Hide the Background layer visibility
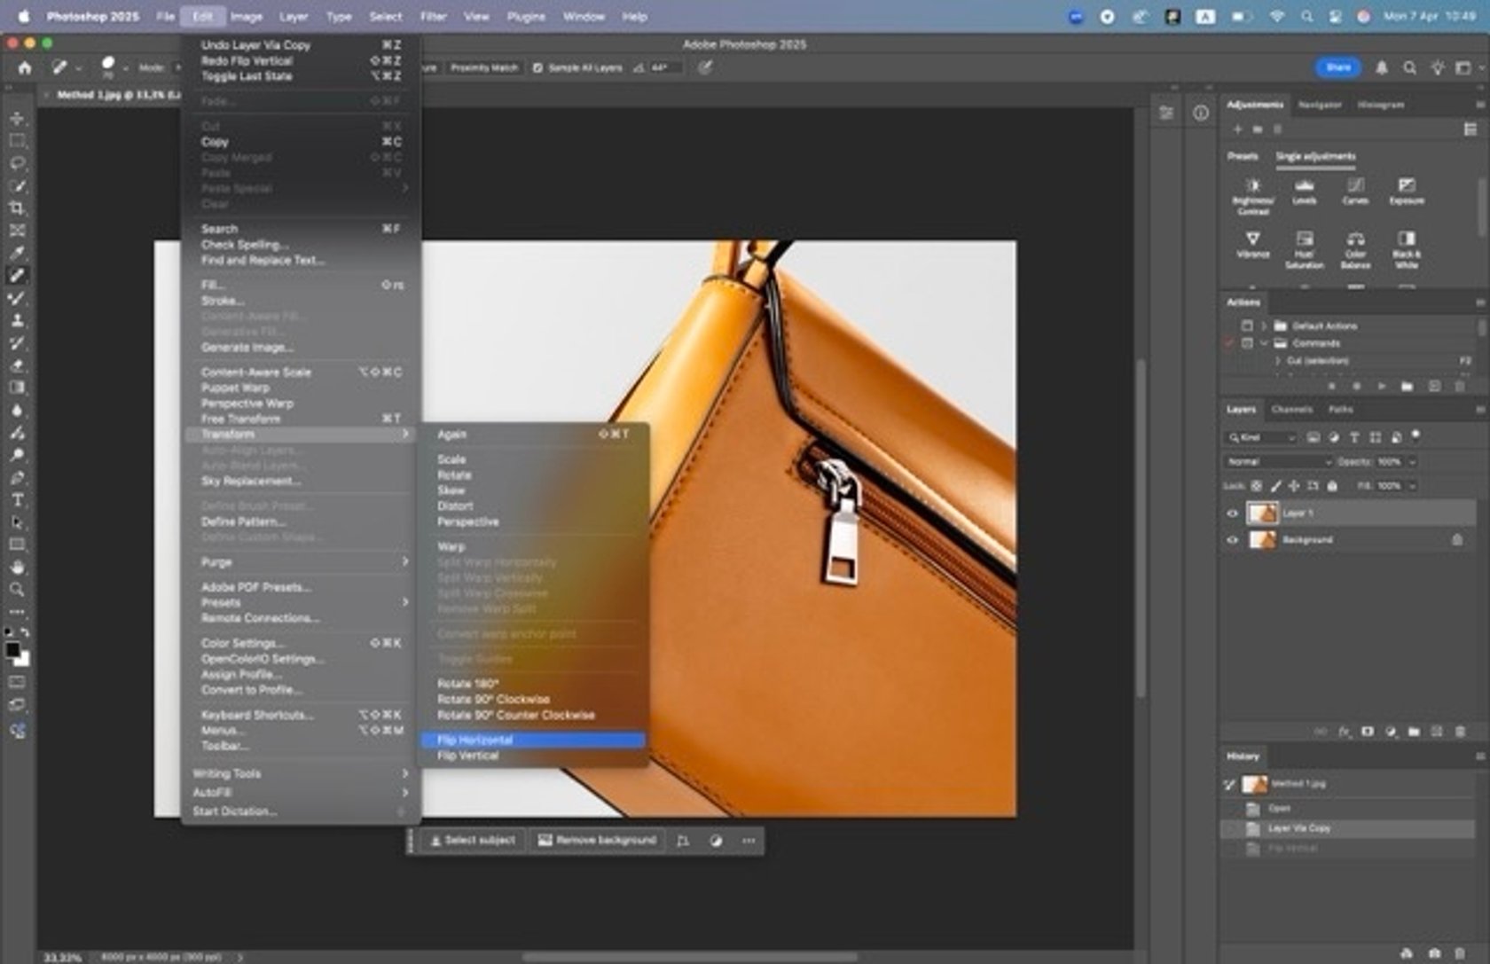The image size is (1490, 964). pos(1231,539)
